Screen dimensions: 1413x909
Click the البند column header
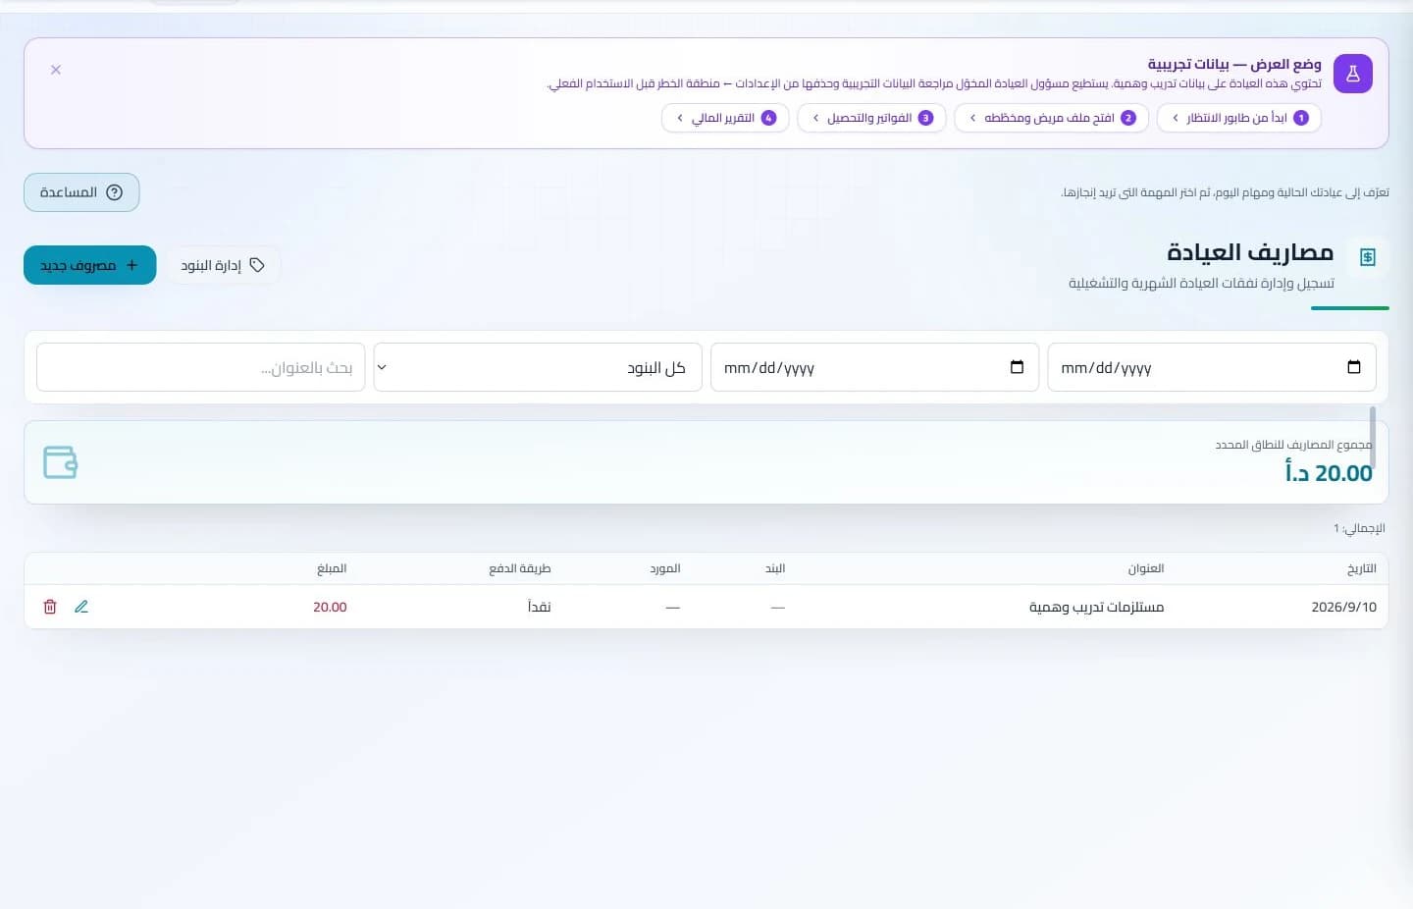click(775, 568)
